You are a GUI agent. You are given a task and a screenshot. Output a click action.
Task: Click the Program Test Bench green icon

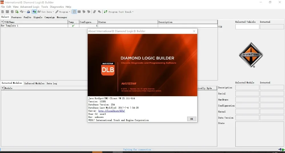tap(106, 12)
